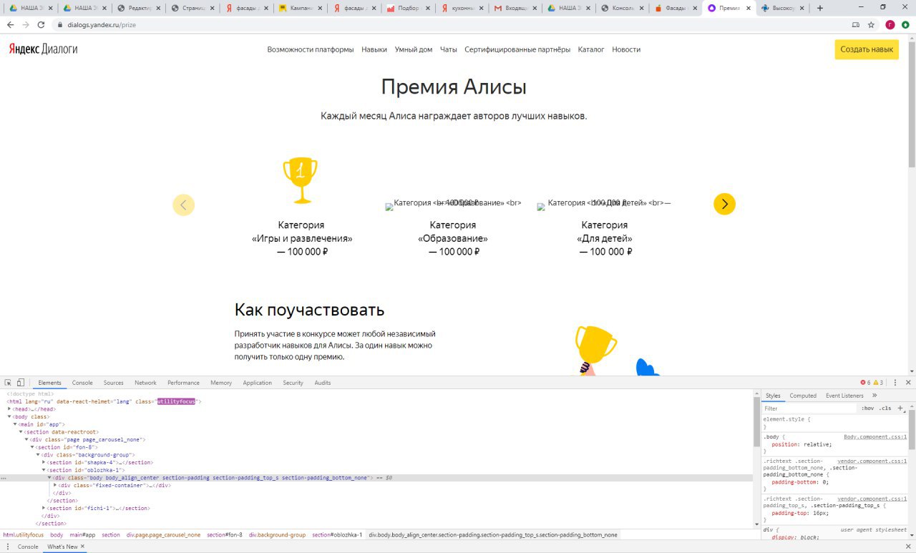Open the Chrome profile avatar
The height and width of the screenshot is (553, 916).
click(x=890, y=24)
